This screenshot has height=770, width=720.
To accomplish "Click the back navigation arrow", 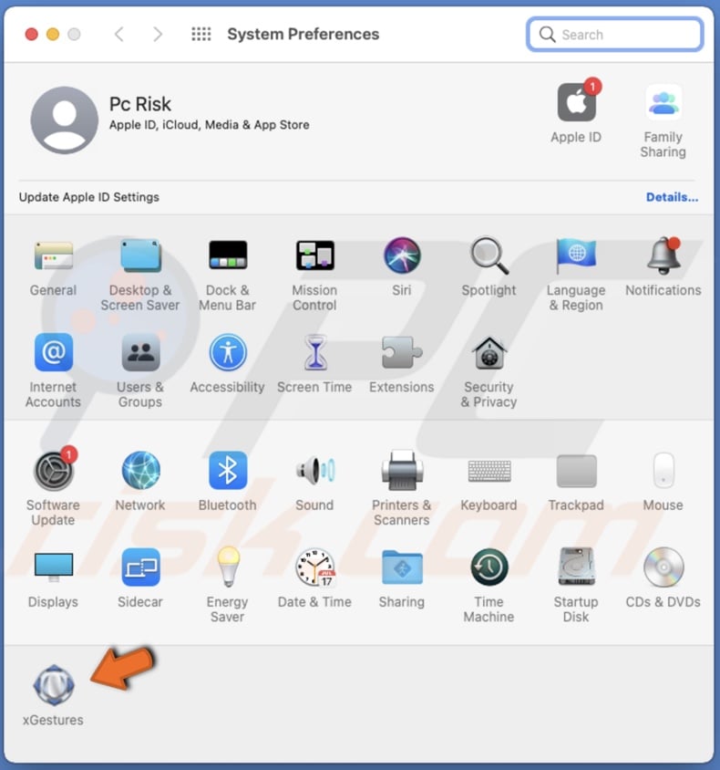I will pyautogui.click(x=118, y=35).
